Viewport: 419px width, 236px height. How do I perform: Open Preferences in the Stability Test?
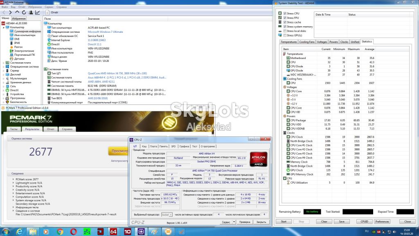click(x=382, y=222)
